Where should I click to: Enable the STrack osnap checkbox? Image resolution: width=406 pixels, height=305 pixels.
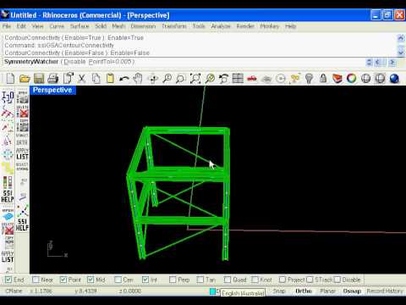[310, 280]
